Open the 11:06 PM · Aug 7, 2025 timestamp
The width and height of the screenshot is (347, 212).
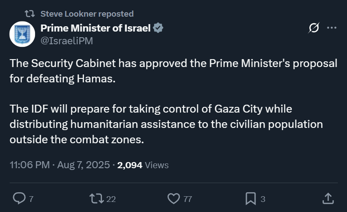[x=60, y=165]
